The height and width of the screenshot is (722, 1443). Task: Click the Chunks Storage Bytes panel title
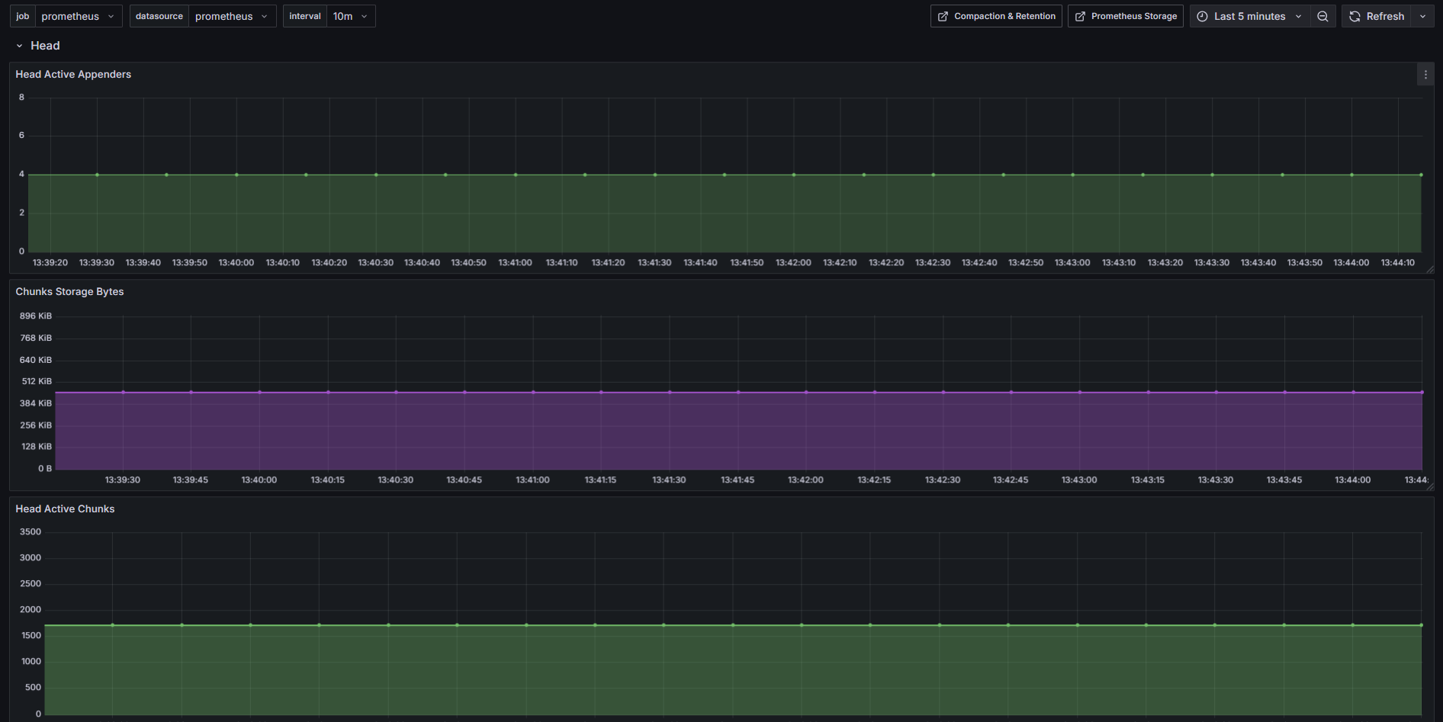(x=69, y=291)
